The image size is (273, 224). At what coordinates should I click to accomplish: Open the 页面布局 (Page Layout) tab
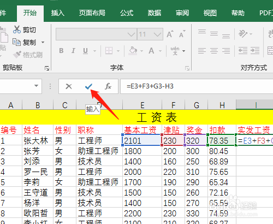click(92, 13)
